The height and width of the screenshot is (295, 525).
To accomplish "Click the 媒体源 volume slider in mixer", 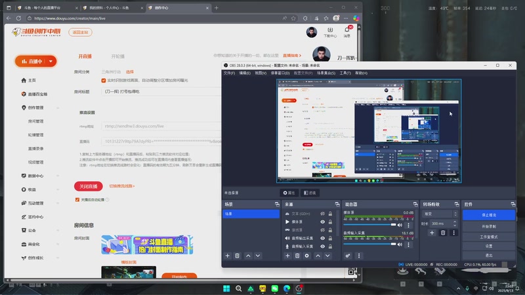I will tap(370, 225).
